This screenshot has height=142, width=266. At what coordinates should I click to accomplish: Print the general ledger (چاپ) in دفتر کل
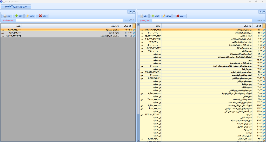click(x=143, y=16)
